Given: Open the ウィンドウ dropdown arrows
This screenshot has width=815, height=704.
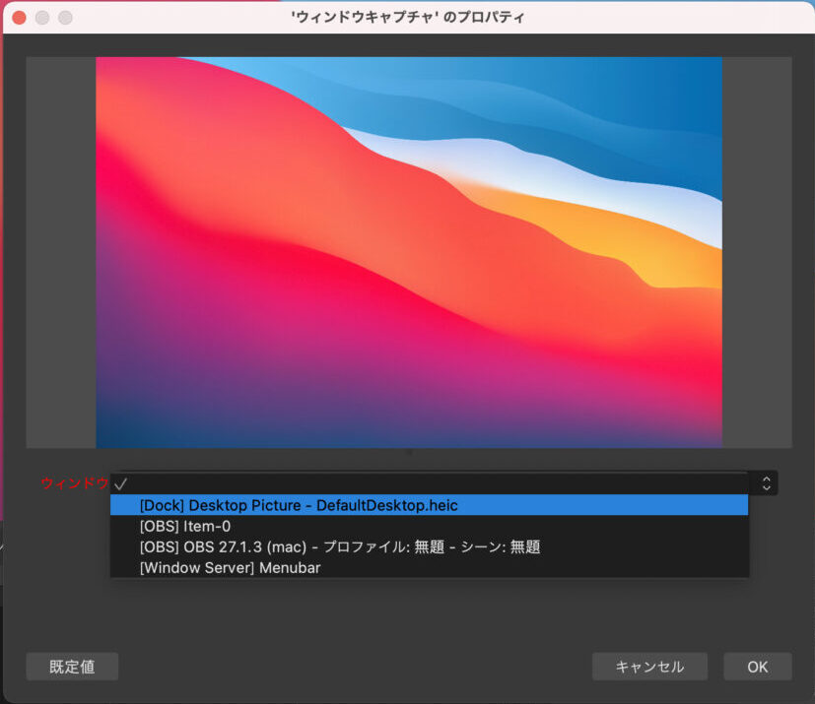Looking at the screenshot, I should pos(766,483).
